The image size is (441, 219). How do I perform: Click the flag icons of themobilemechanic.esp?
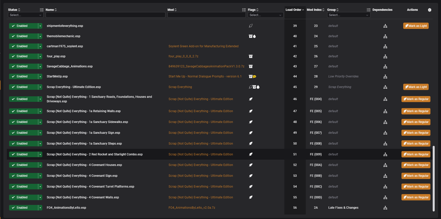tap(252, 36)
